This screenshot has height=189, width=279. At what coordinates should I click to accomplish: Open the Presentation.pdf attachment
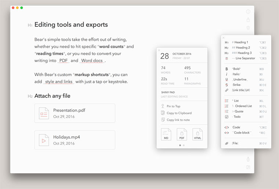(75, 113)
